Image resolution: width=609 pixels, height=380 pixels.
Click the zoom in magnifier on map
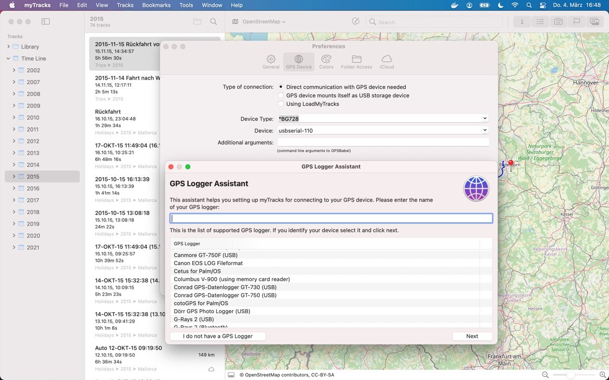602,375
